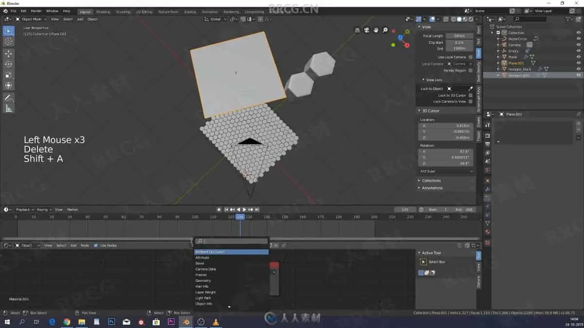Click the viewport zoom magnifier gizmo
The image size is (584, 328).
385,30
